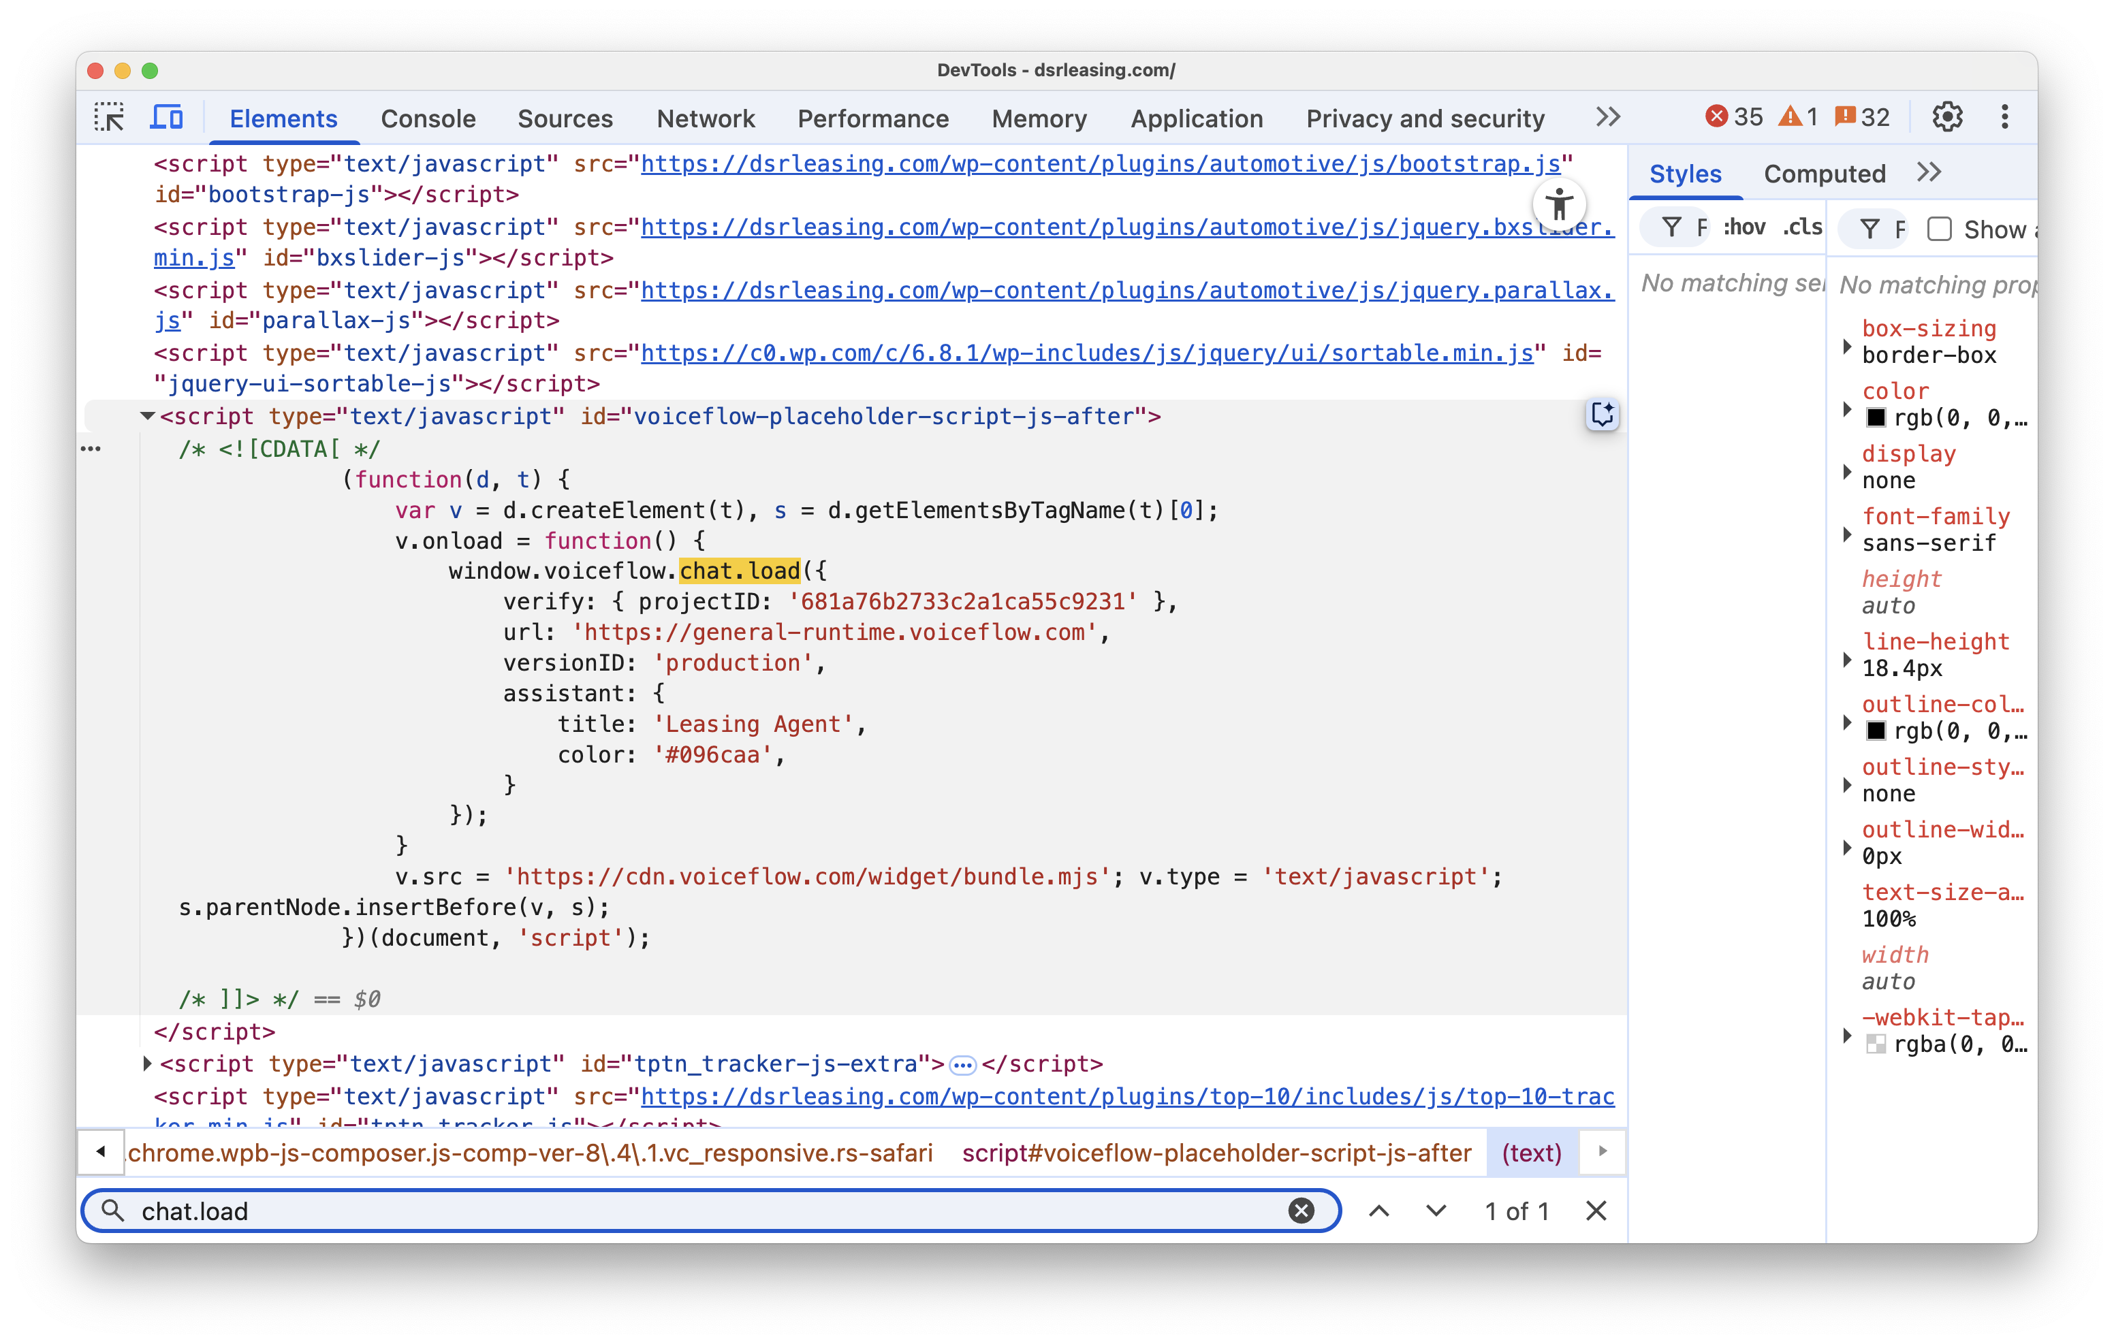Open the Privacy and security tab
2114x1344 pixels.
(x=1425, y=118)
